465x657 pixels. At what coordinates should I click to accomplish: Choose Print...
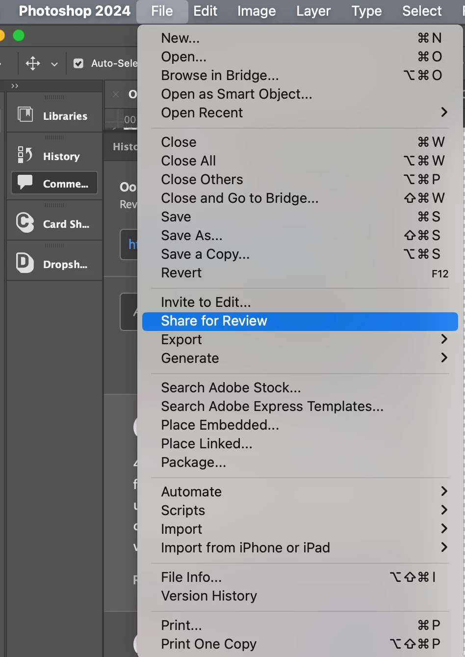pyautogui.click(x=300, y=625)
